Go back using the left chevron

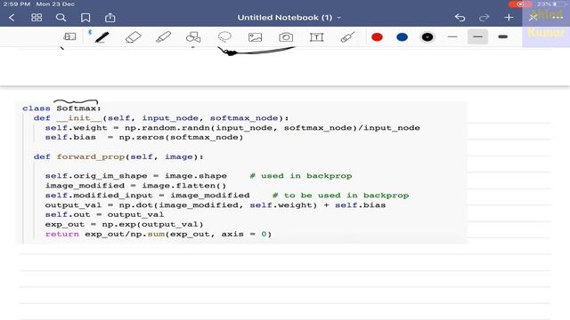(12, 18)
